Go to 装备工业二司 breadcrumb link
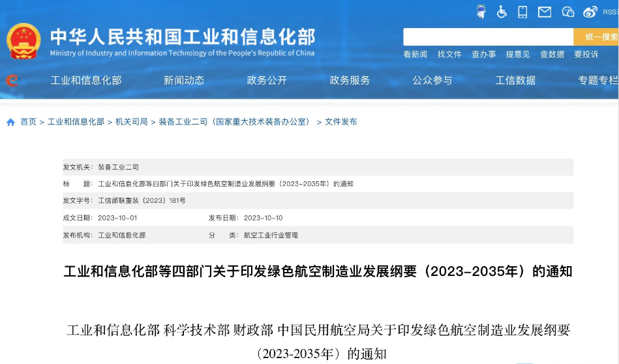Screen dimensions: 619x364 236,122
